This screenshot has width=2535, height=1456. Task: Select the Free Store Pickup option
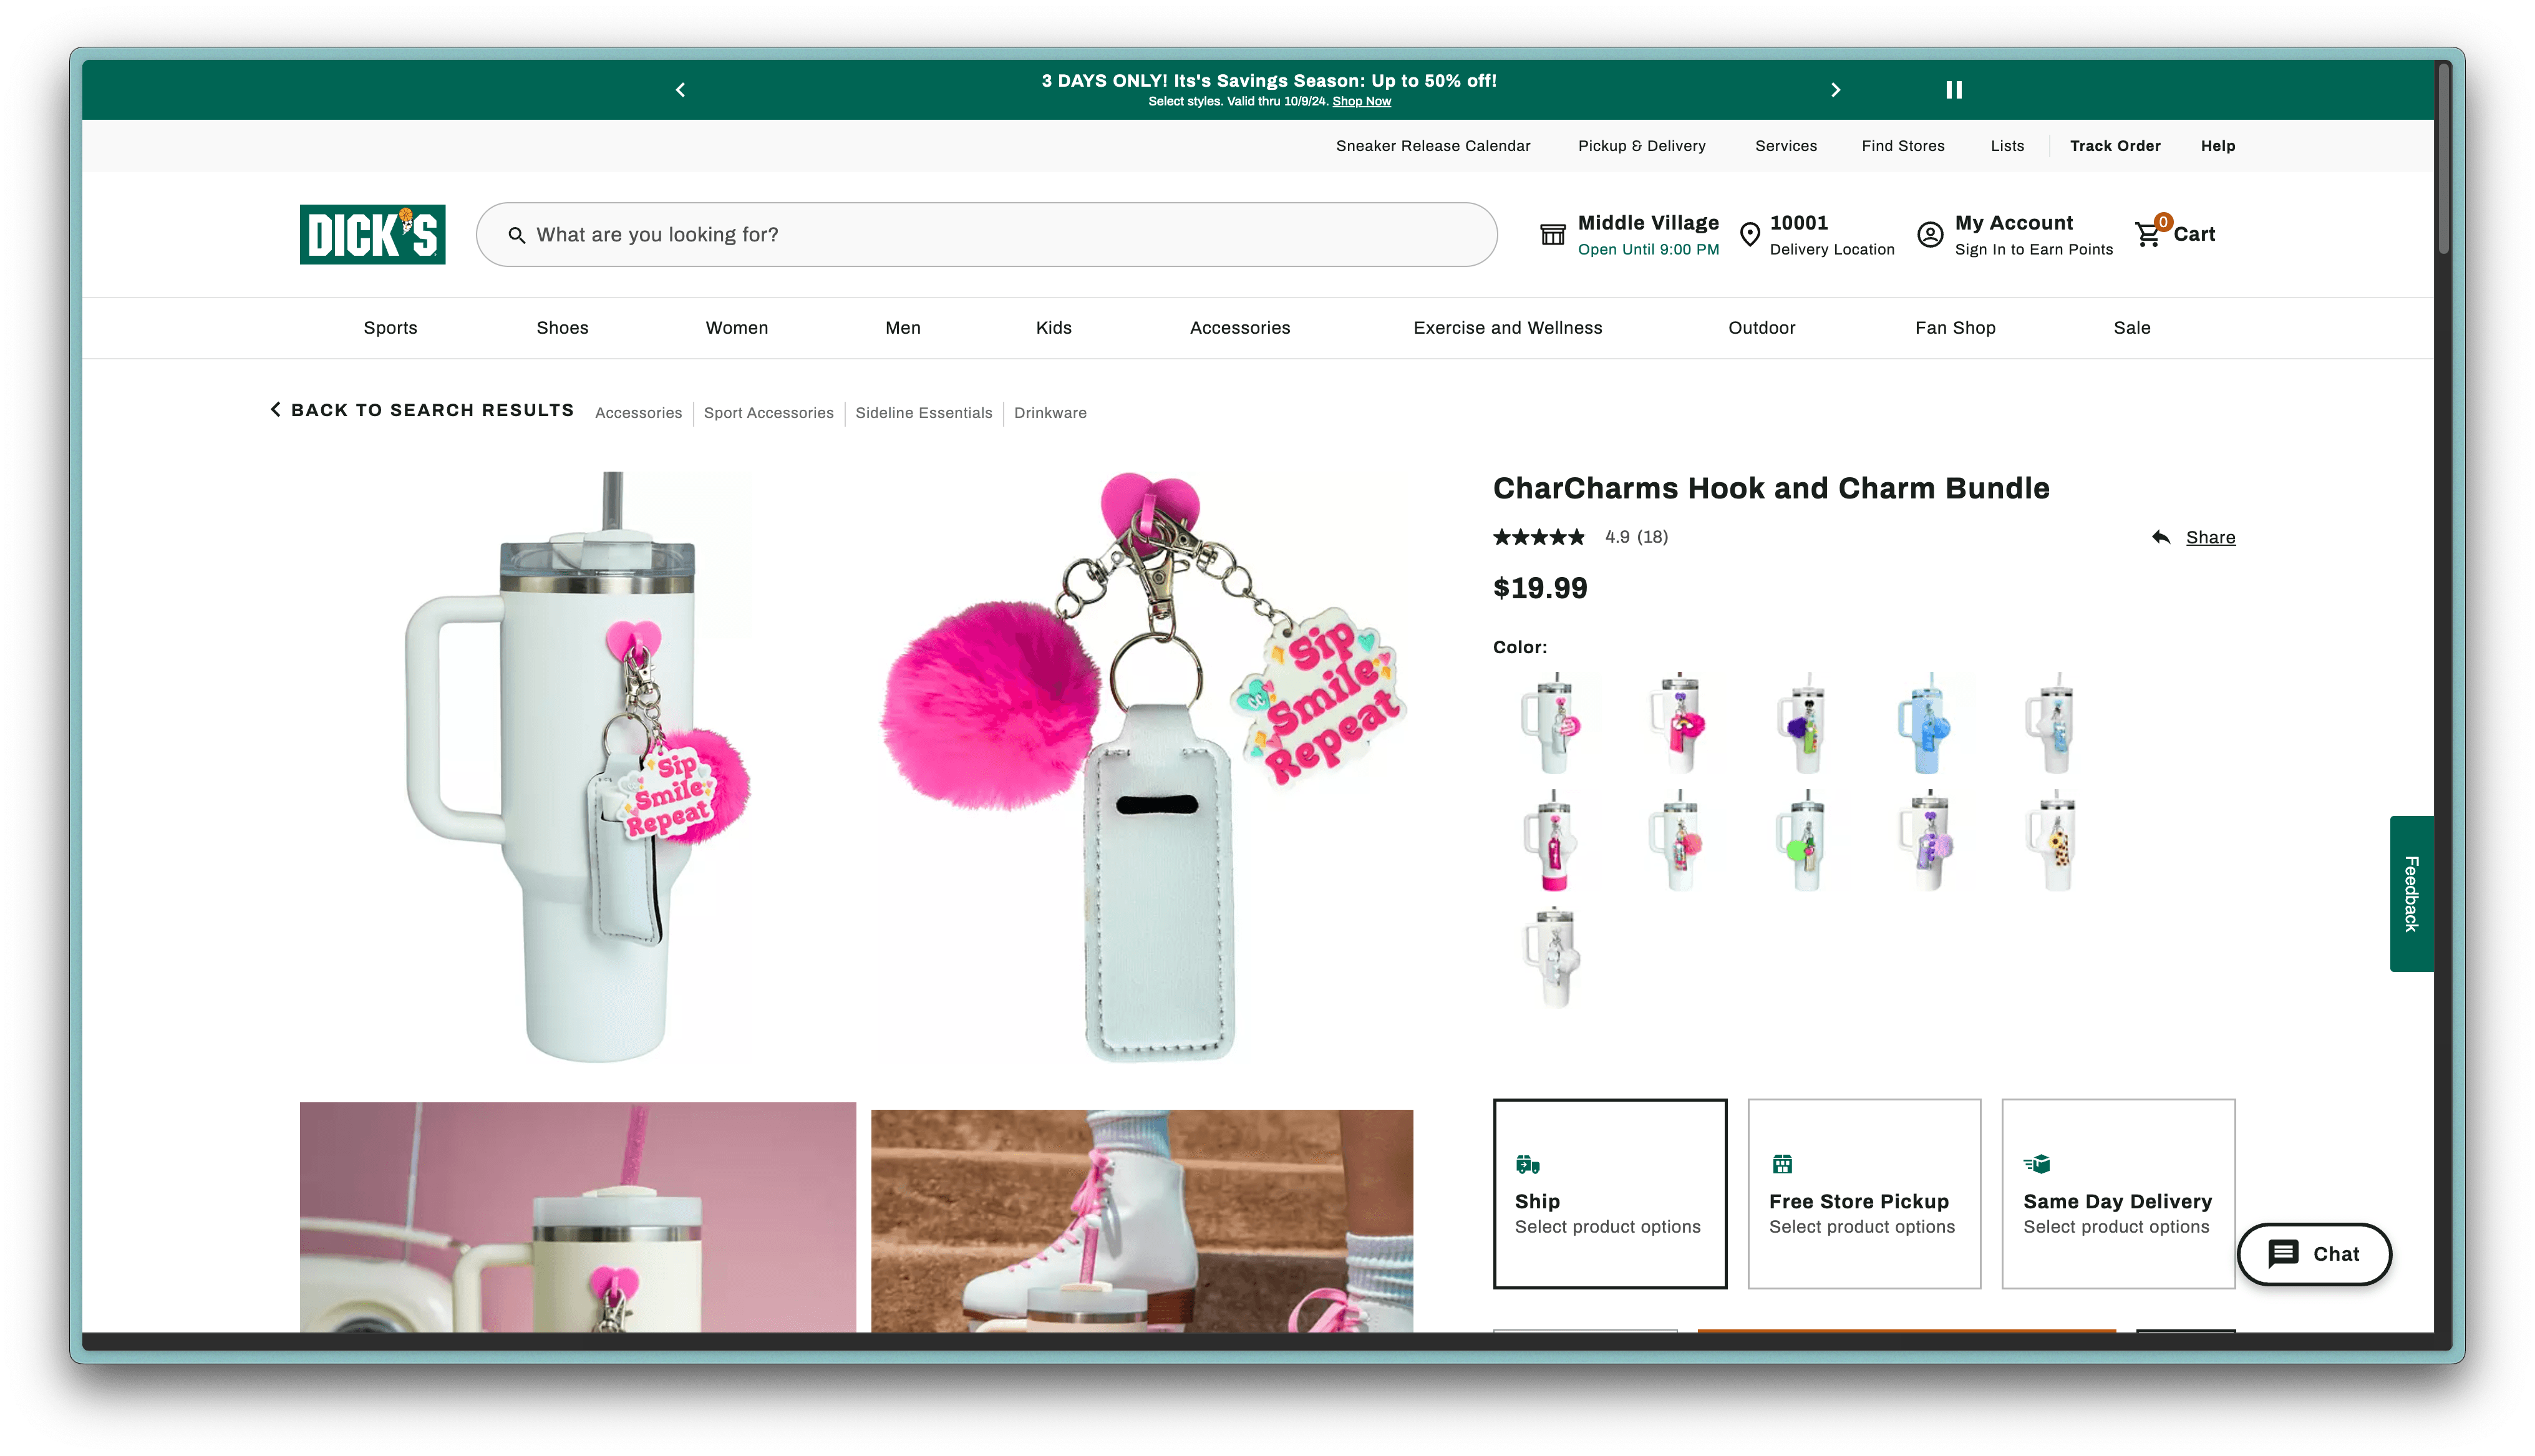(1863, 1193)
